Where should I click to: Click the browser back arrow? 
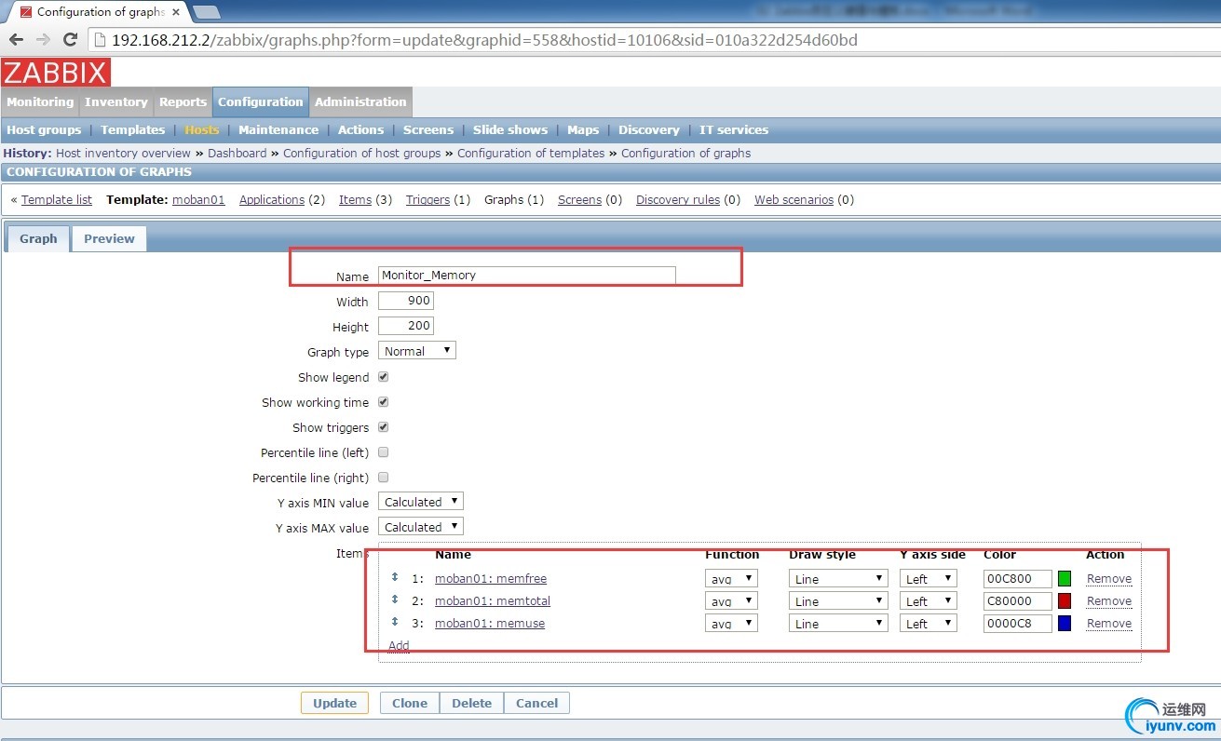(16, 40)
